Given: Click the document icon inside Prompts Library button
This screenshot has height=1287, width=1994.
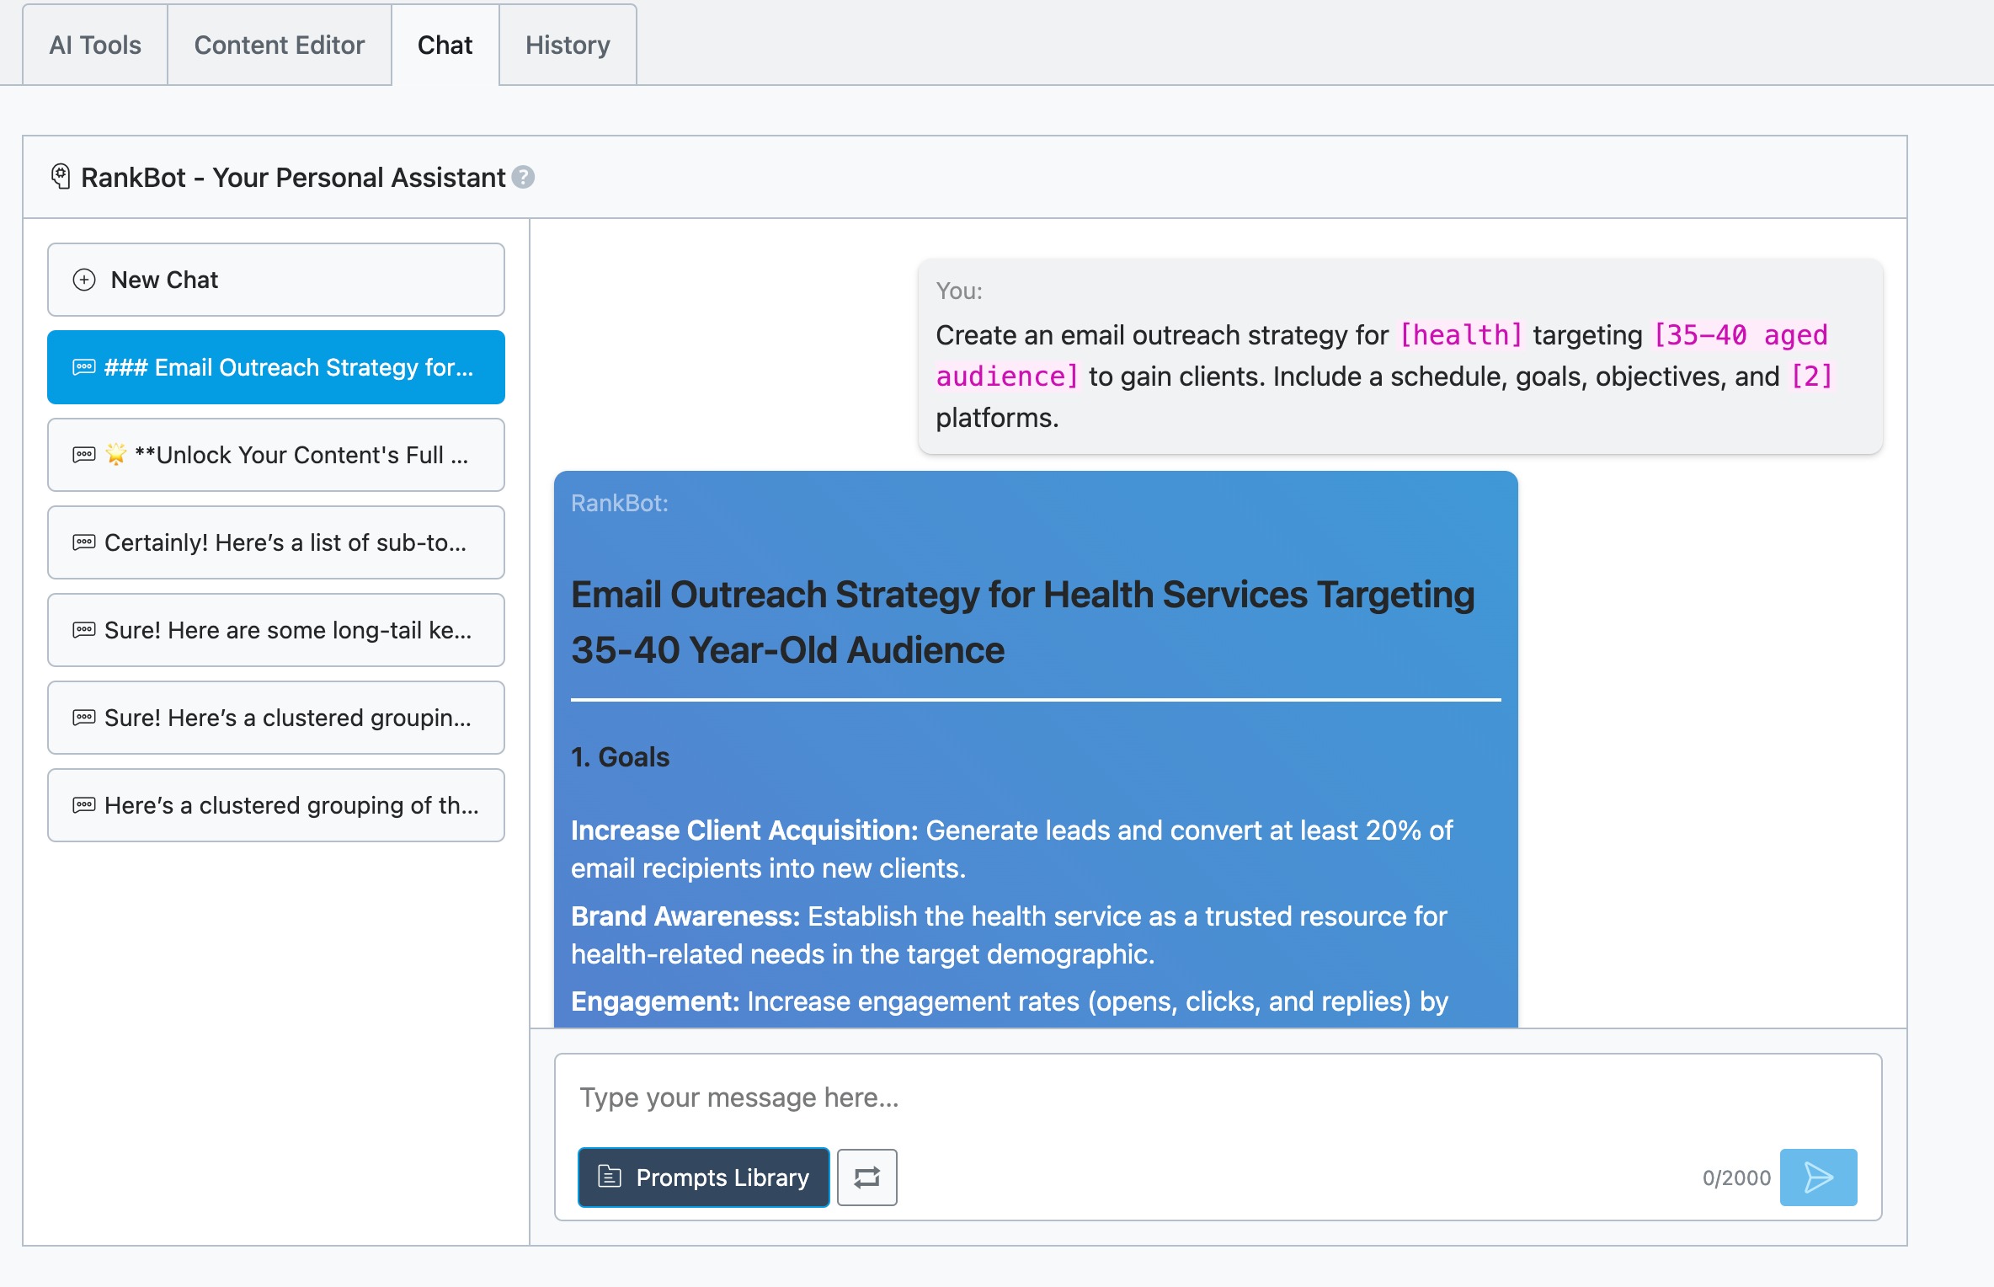Looking at the screenshot, I should (x=610, y=1178).
